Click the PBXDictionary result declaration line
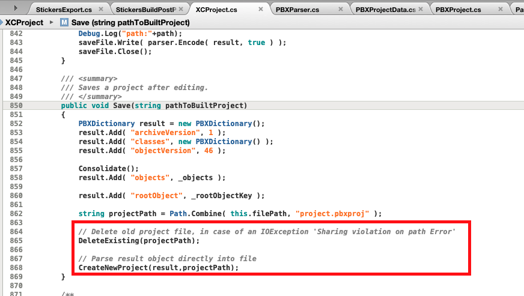Screen dimensions: 524x296 click(x=171, y=124)
